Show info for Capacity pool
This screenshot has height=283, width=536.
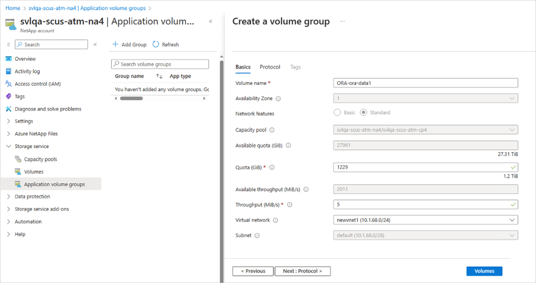272,130
